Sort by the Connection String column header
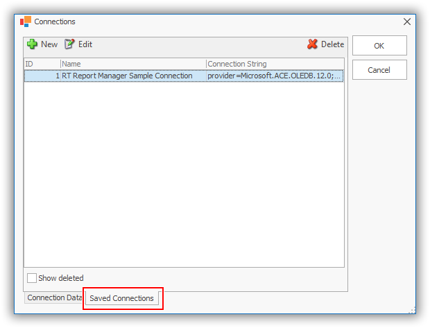Screen dimensions: 430x328 (274, 64)
